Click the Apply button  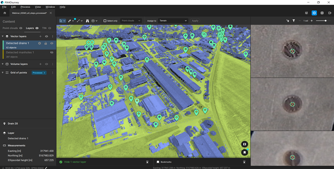point(195,21)
